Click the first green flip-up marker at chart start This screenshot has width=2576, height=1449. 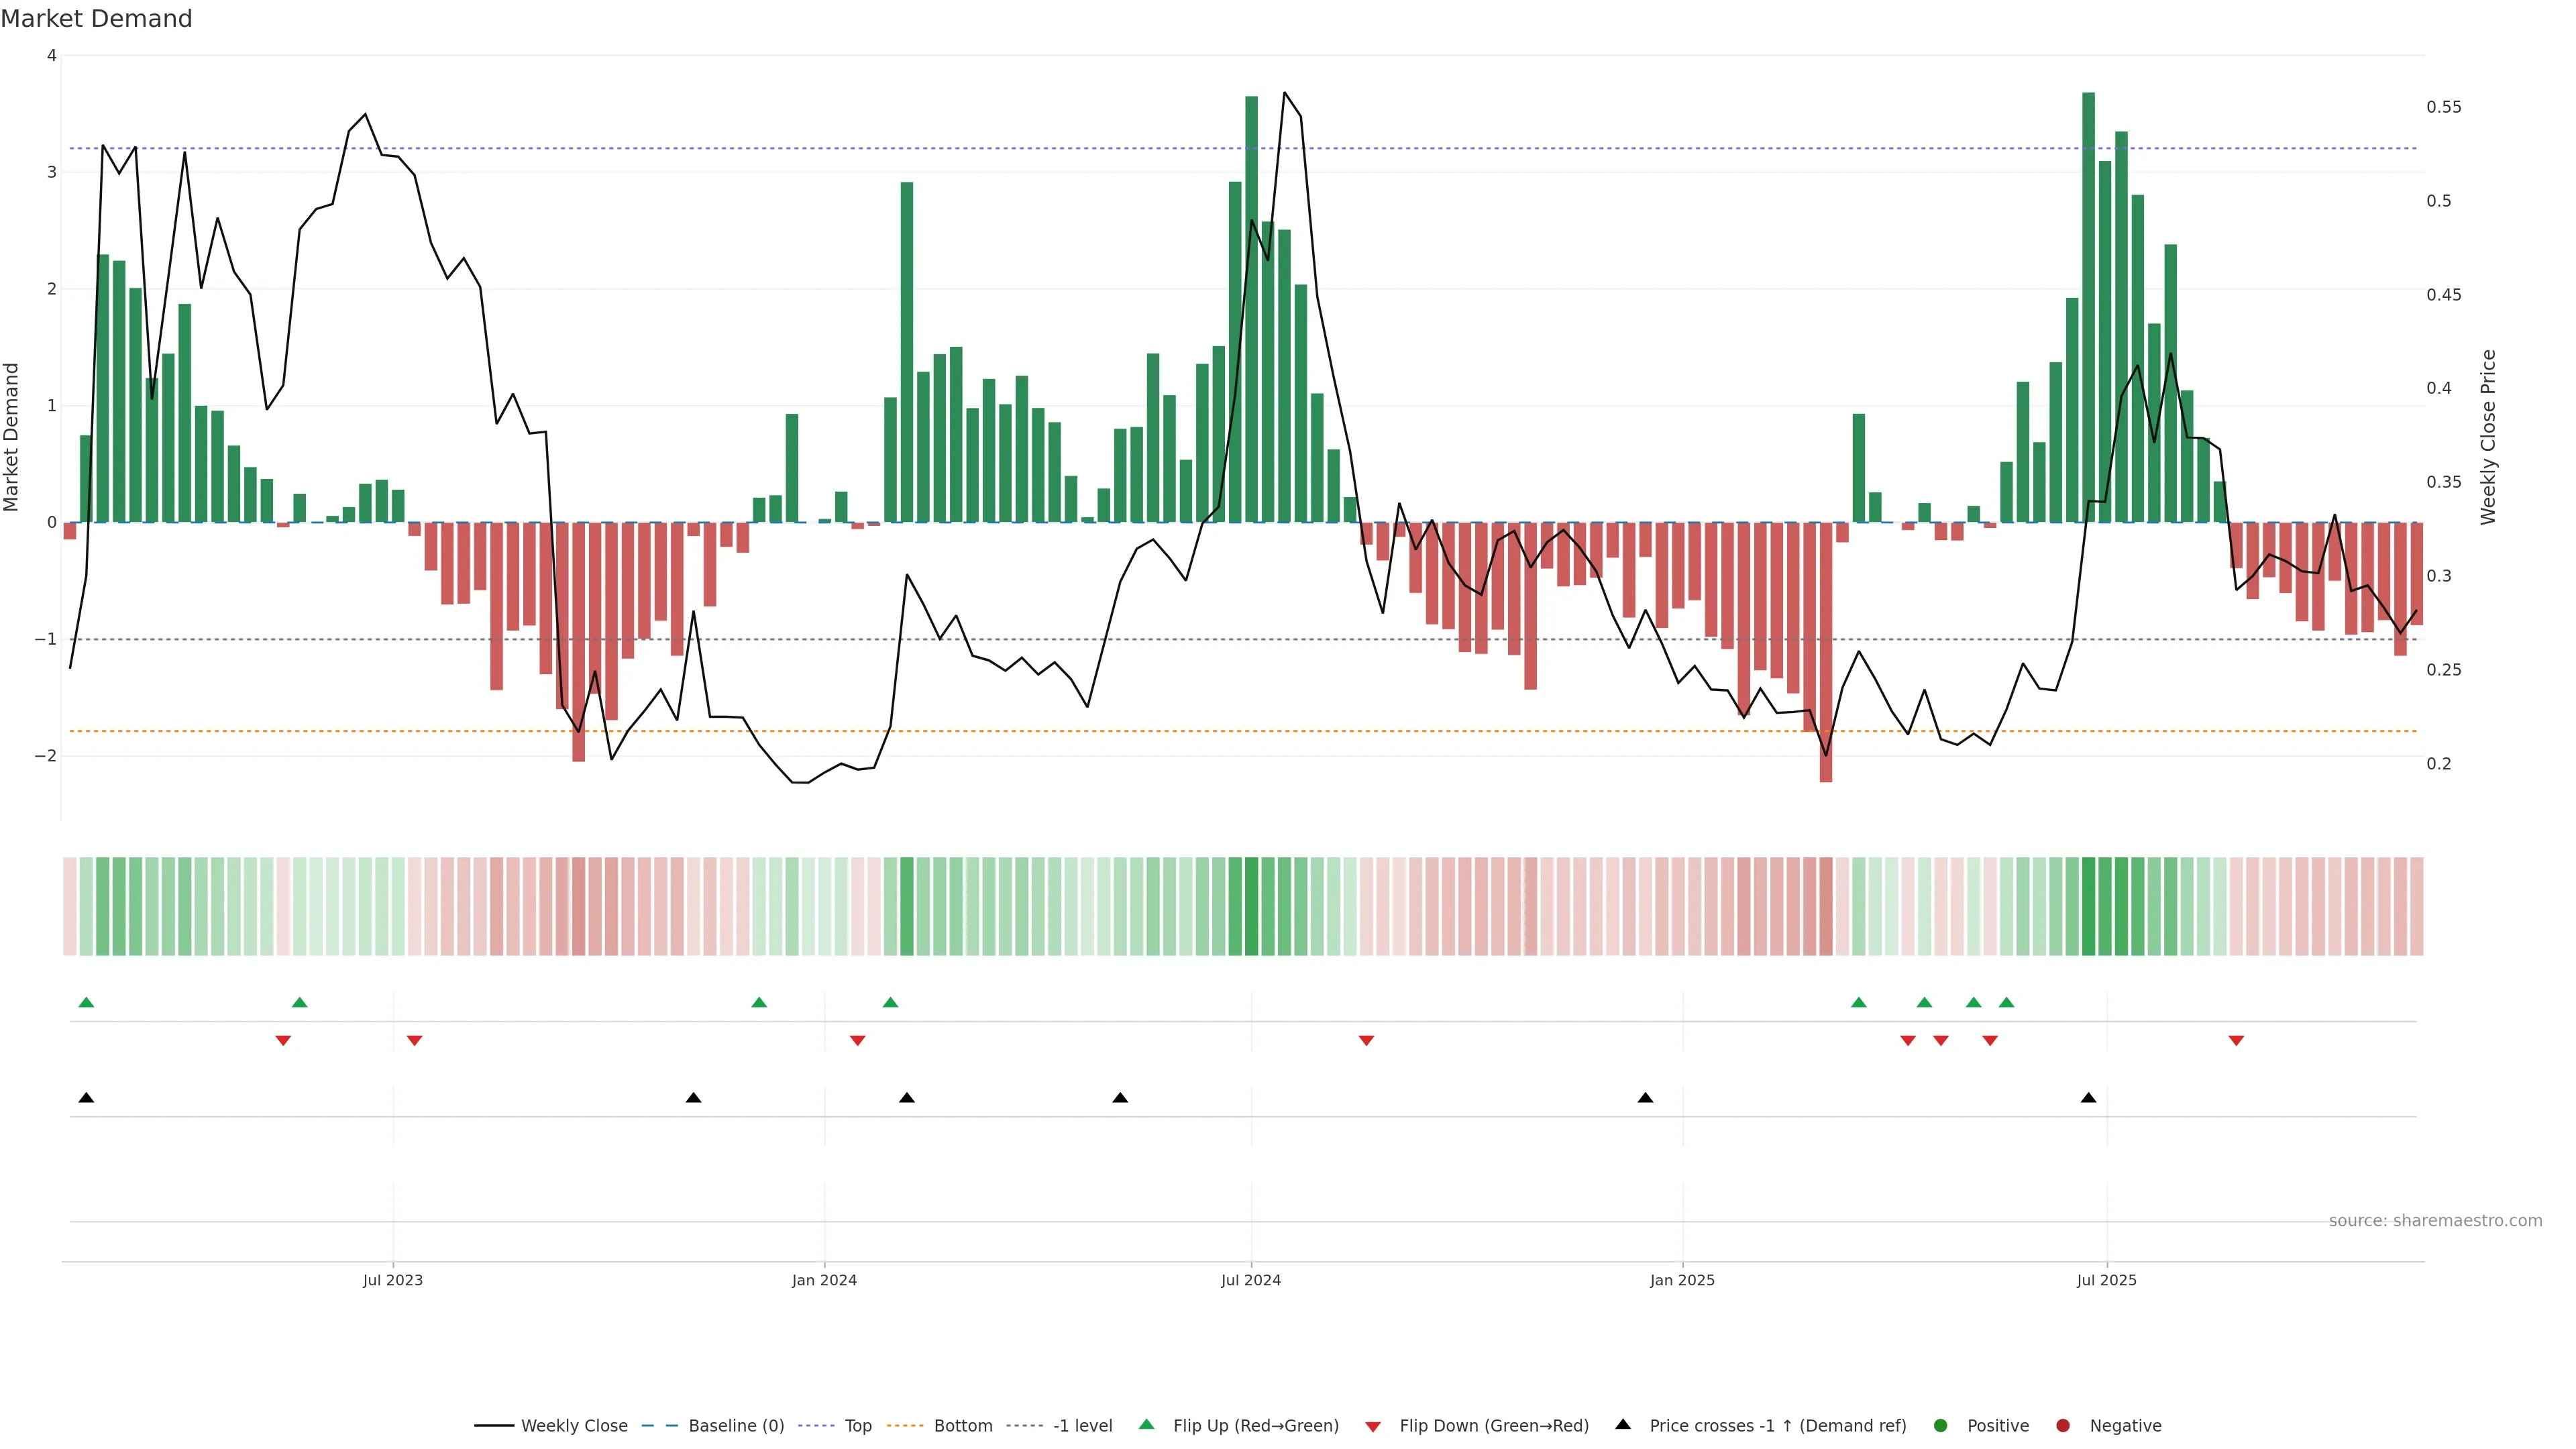click(86, 1003)
